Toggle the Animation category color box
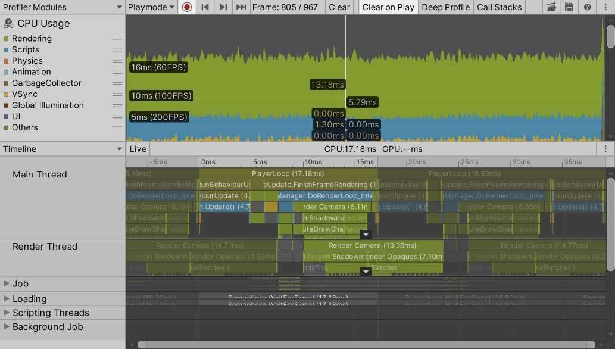This screenshot has width=615, height=349. pos(6,72)
